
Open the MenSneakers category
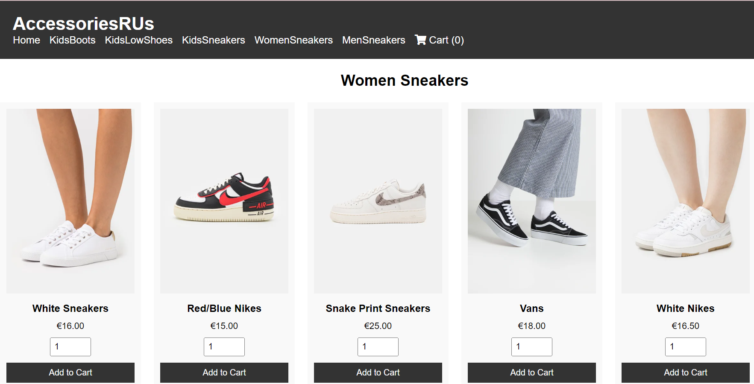373,40
